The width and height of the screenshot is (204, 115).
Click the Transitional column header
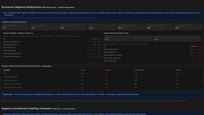(x=139, y=70)
